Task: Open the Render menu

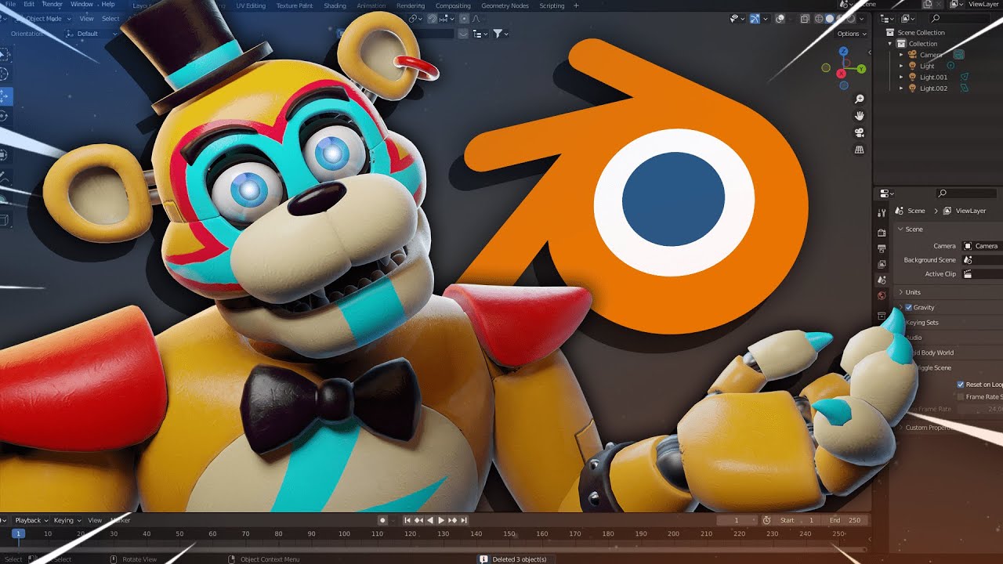Action: [53, 5]
